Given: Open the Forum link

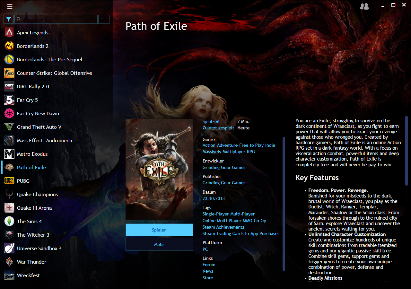Looking at the screenshot, I should point(209,265).
